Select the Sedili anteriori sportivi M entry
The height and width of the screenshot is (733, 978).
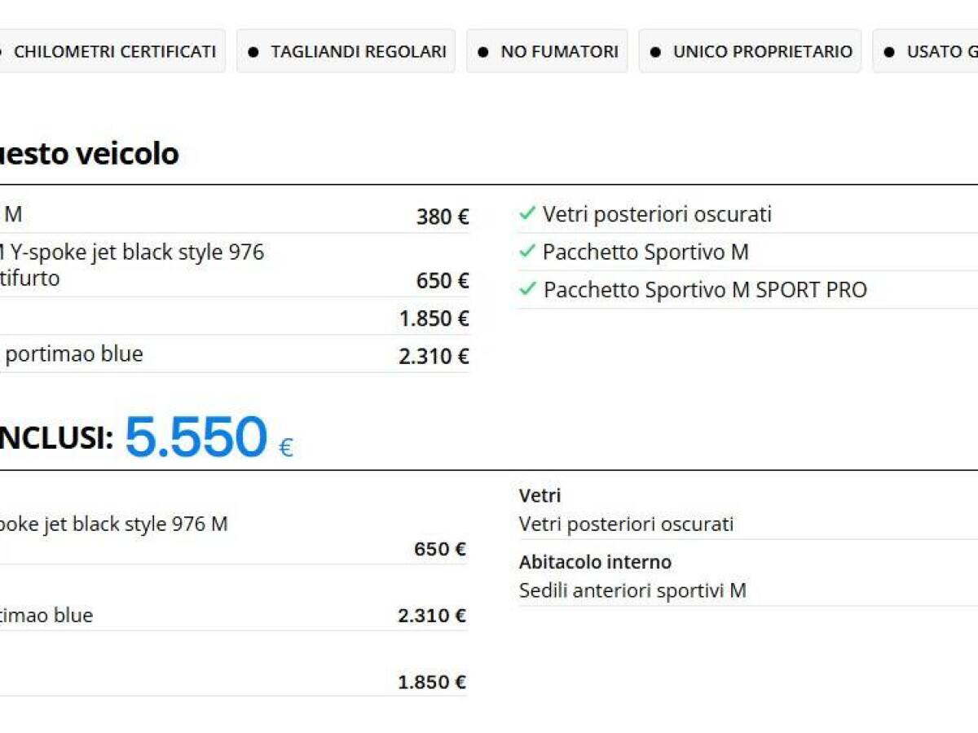[632, 590]
